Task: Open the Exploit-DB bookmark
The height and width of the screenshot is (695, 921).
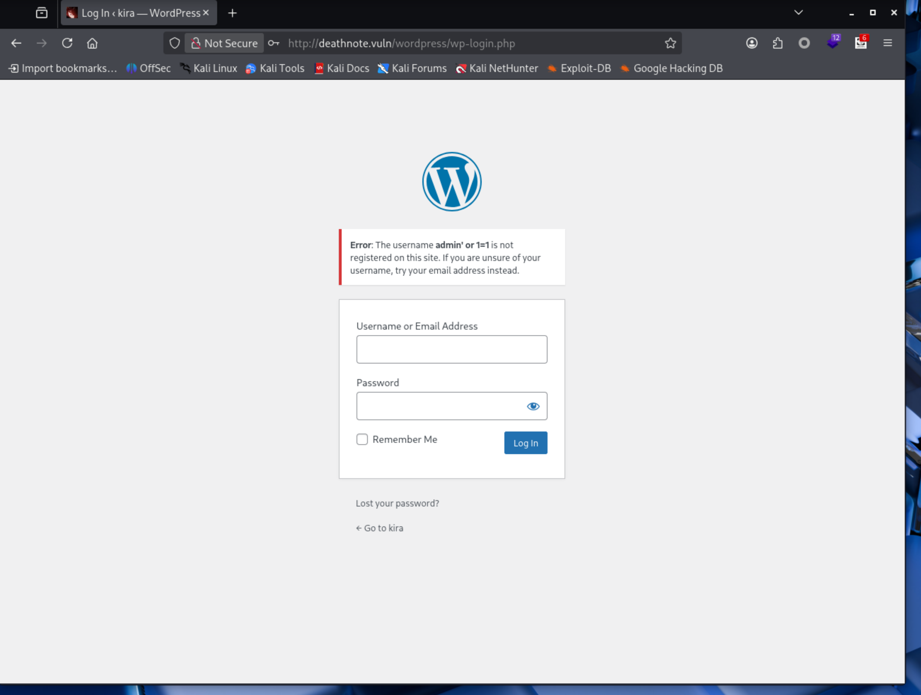Action: pos(579,68)
